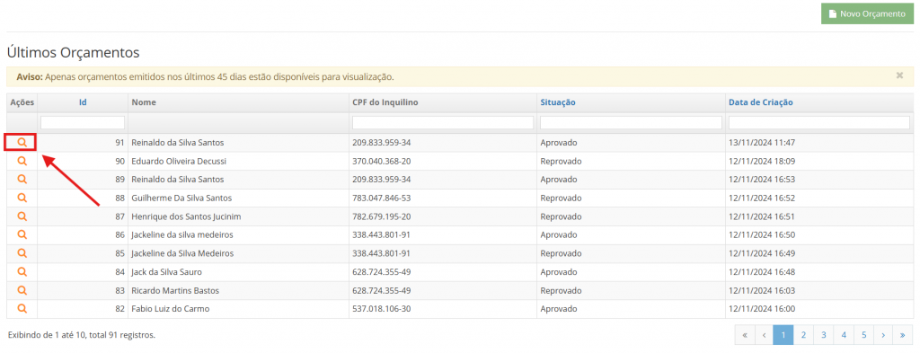Go to pagination page 5
Screen dimensions: 920x353
pos(863,335)
